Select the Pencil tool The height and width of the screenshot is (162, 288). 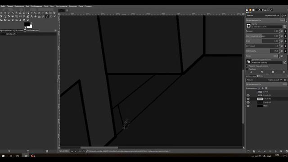pyautogui.click(x=43, y=17)
